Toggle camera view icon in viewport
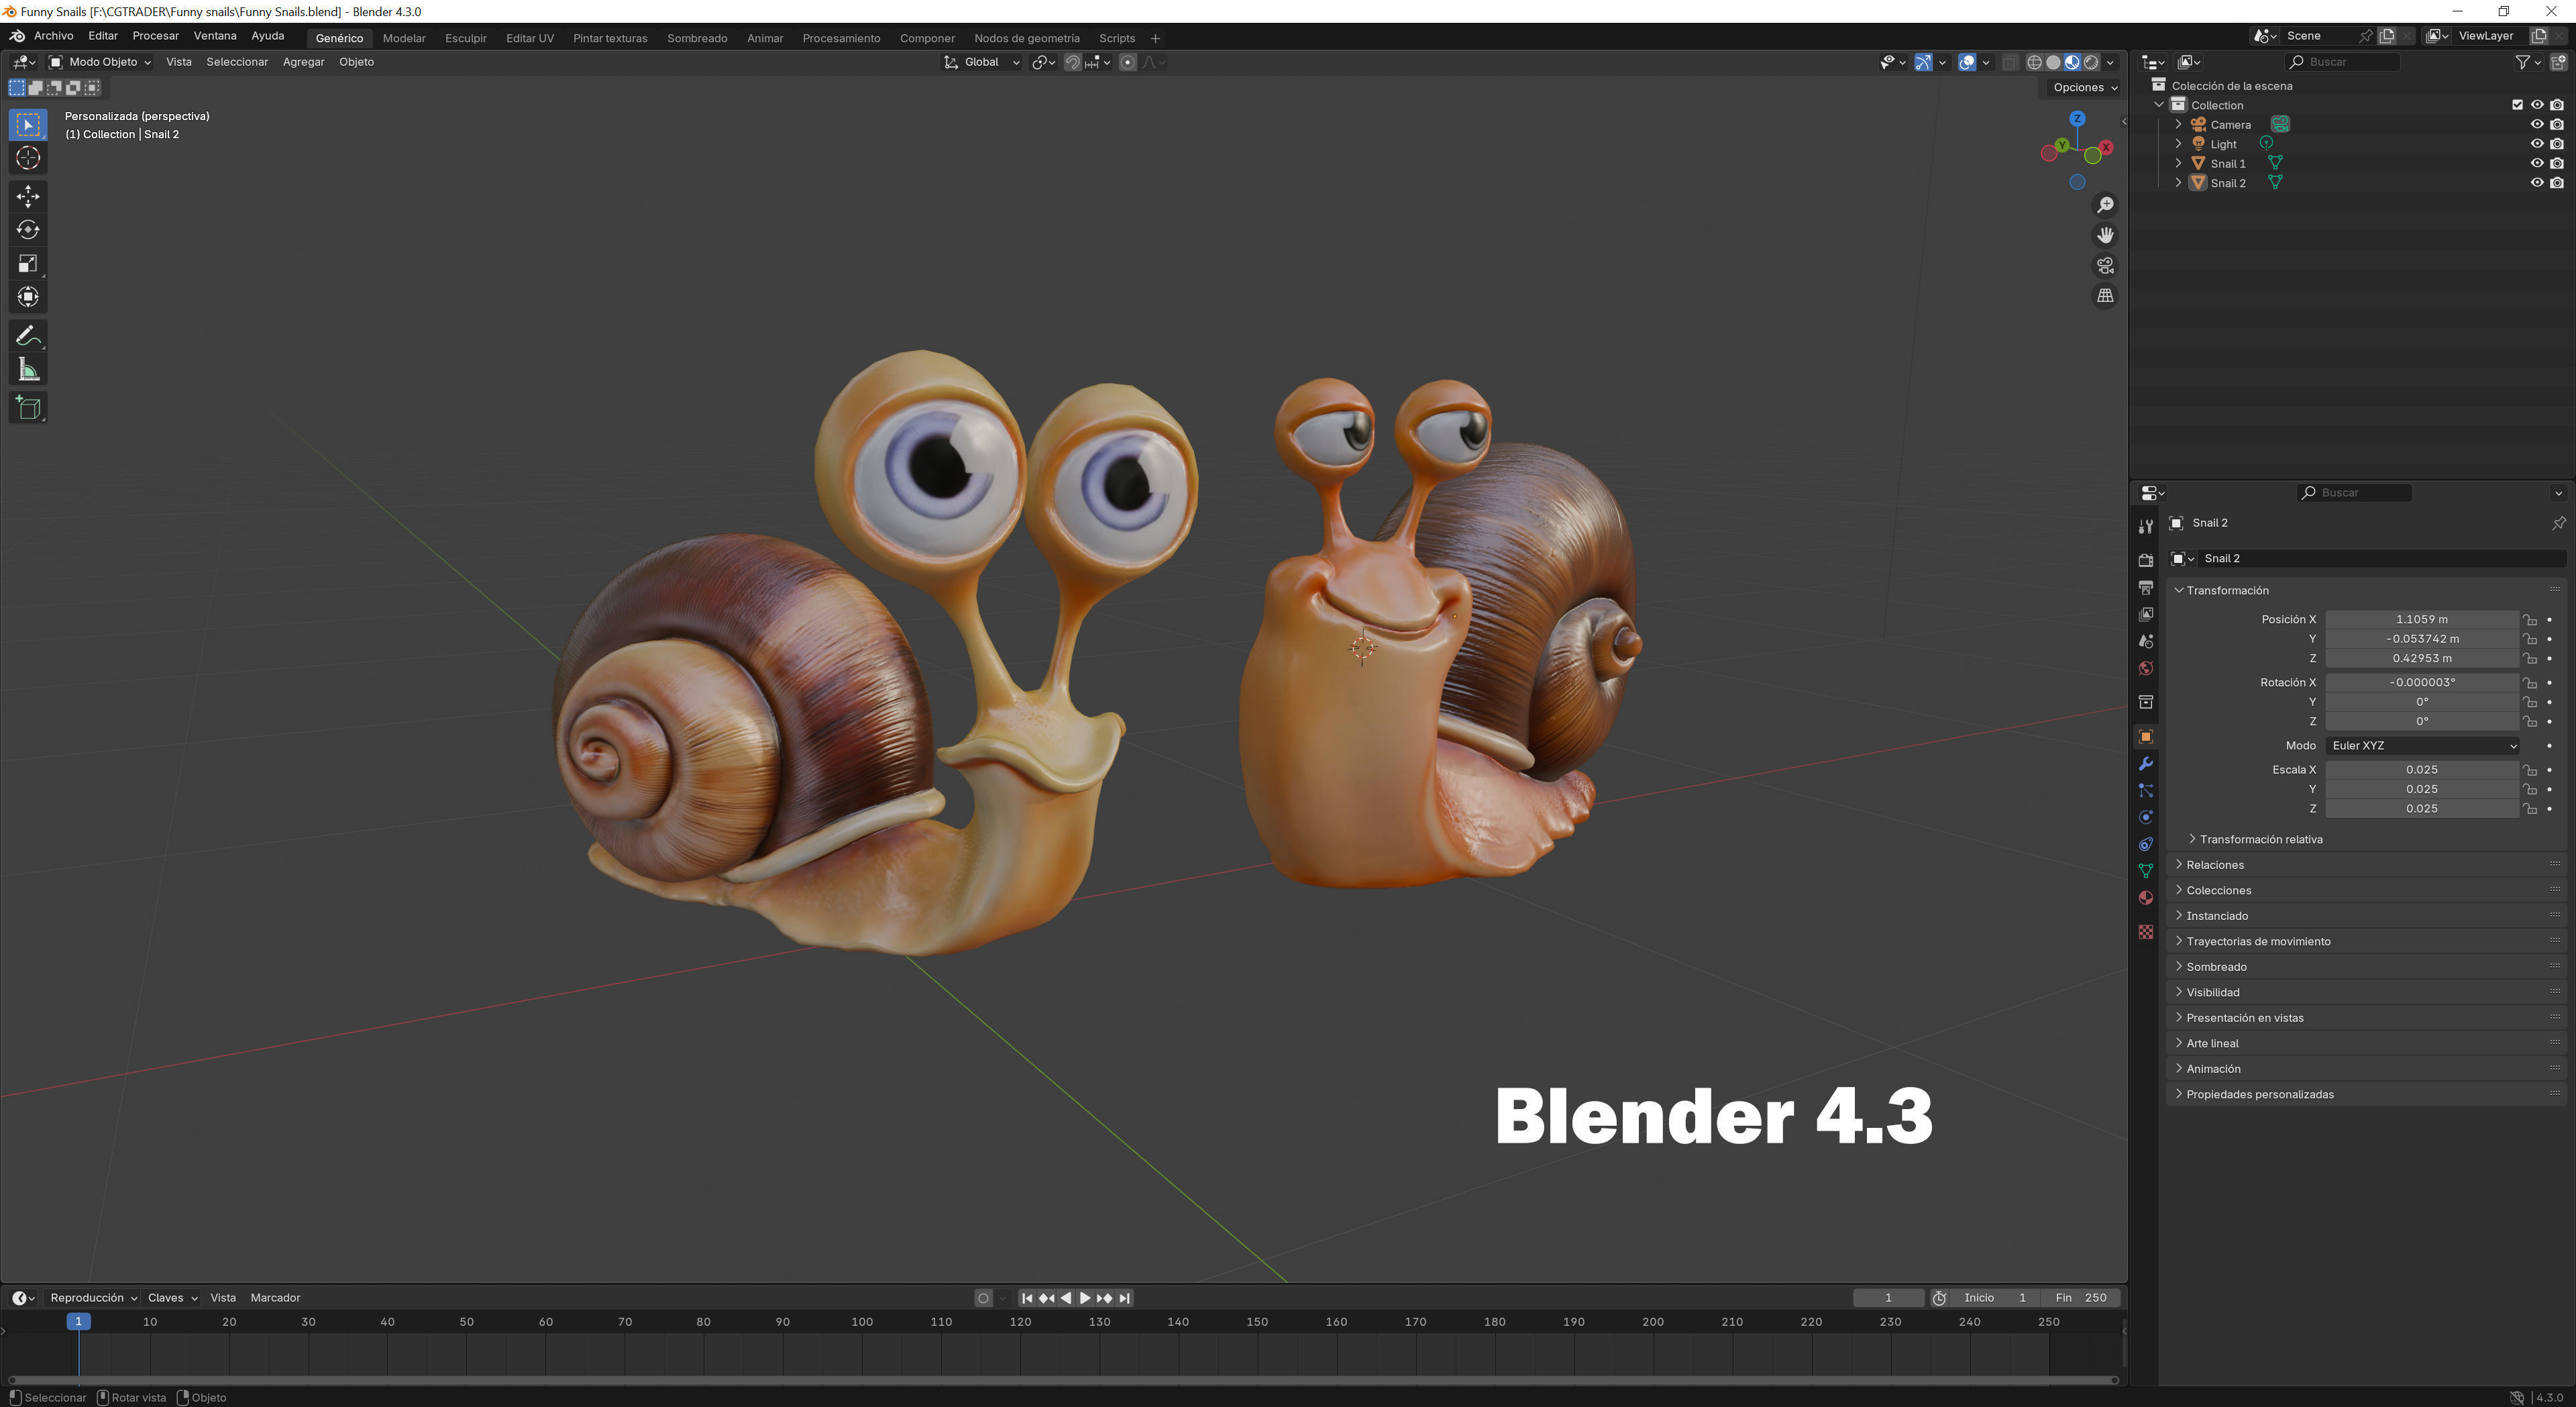The width and height of the screenshot is (2576, 1407). tap(2105, 266)
